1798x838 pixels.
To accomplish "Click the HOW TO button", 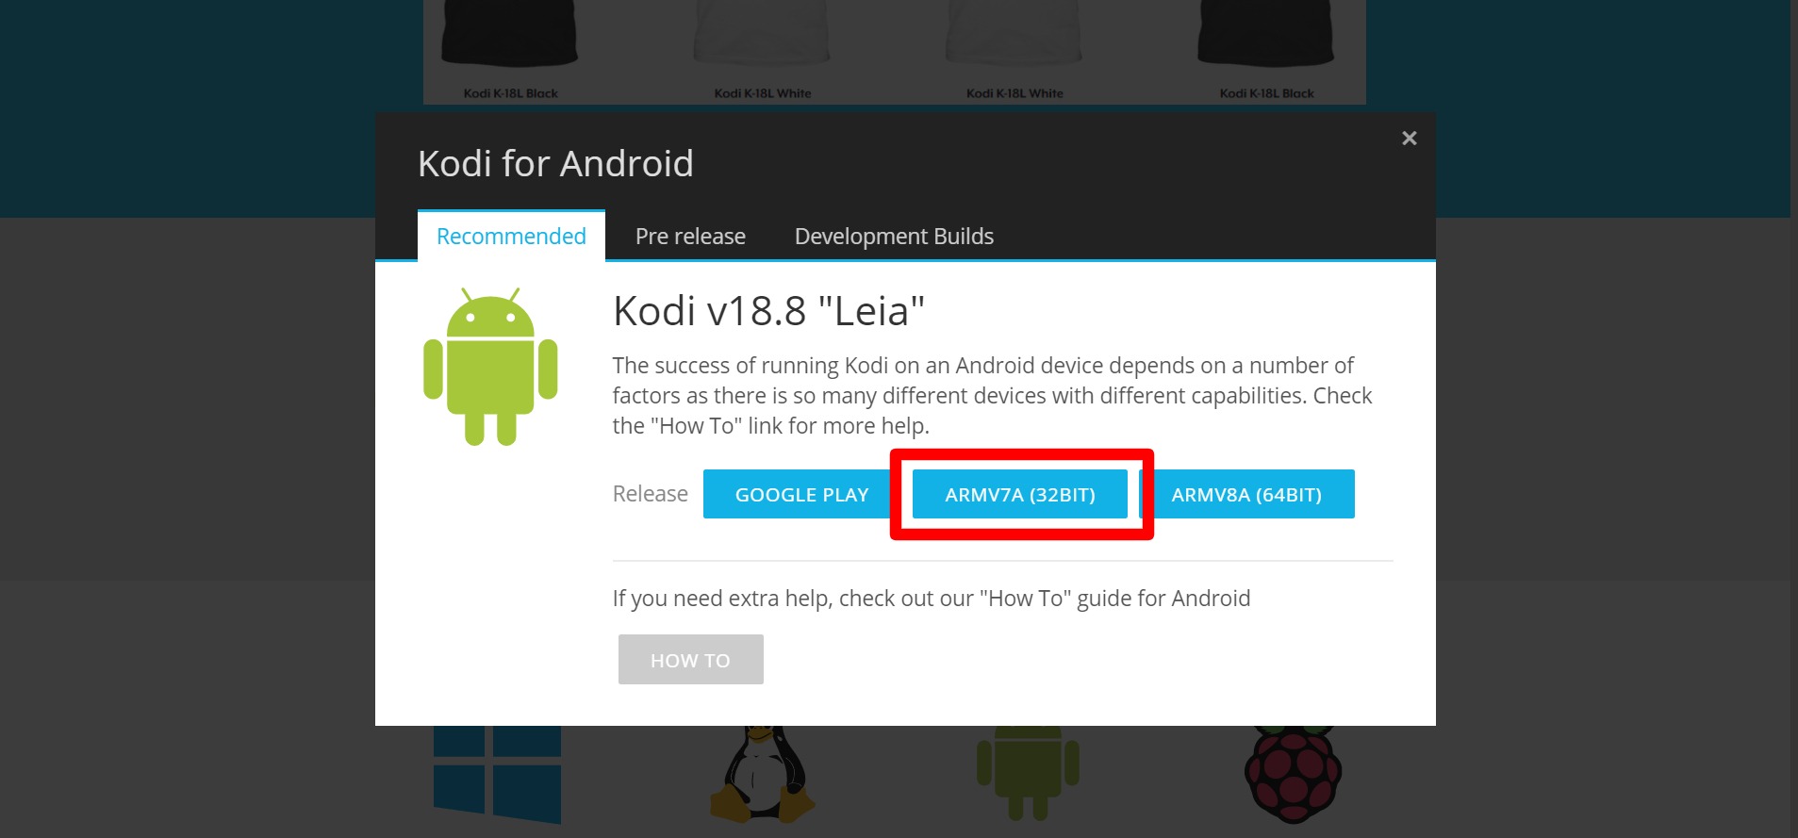I will coord(690,659).
